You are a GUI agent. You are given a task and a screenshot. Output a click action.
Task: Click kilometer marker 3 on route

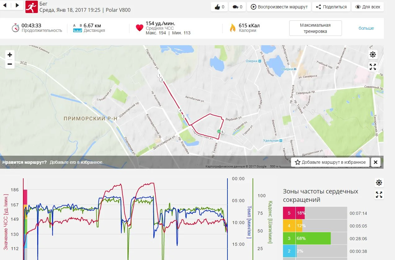coord(162,80)
